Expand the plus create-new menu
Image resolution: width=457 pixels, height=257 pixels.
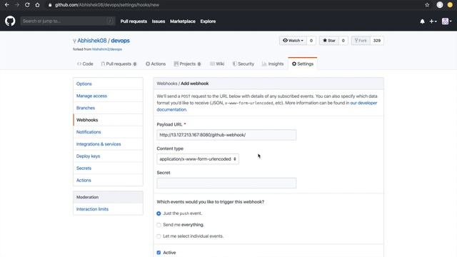[433, 21]
